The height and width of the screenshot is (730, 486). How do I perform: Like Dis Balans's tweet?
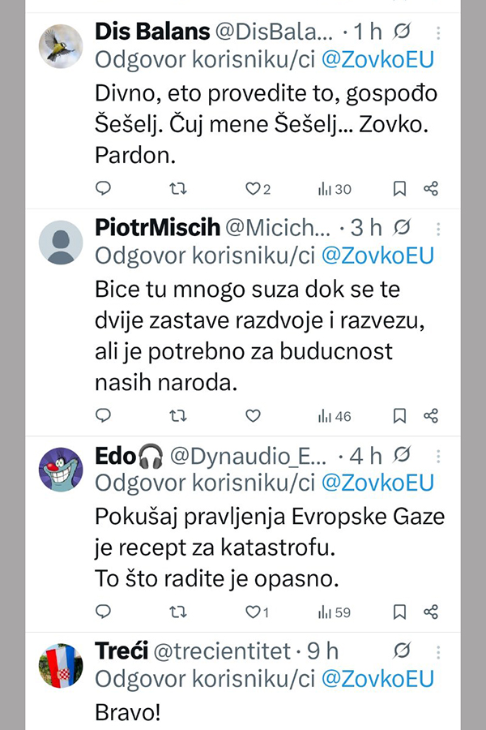click(253, 189)
